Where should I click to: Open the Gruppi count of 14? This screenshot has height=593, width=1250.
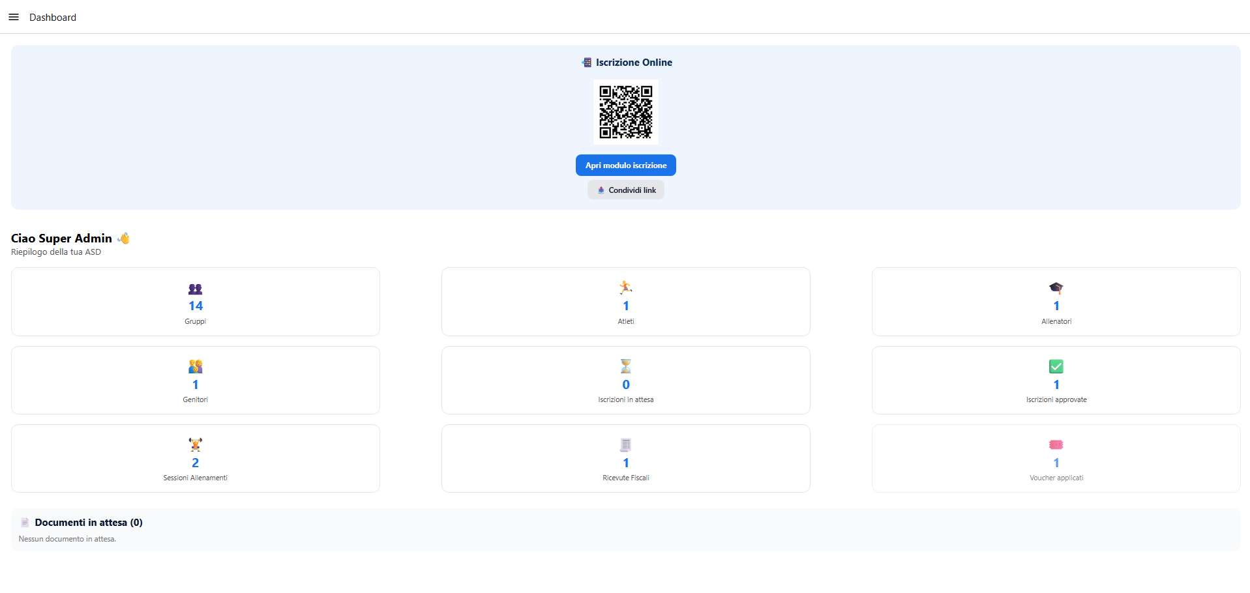(x=196, y=306)
